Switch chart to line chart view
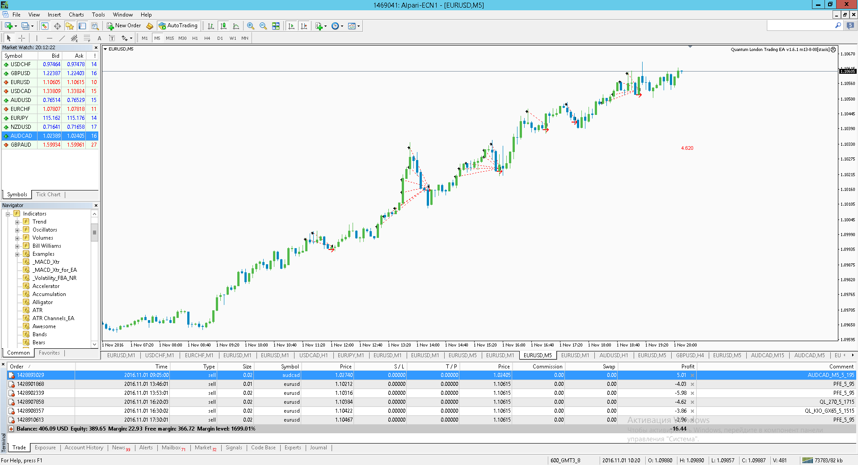Image resolution: width=858 pixels, height=465 pixels. coord(236,26)
